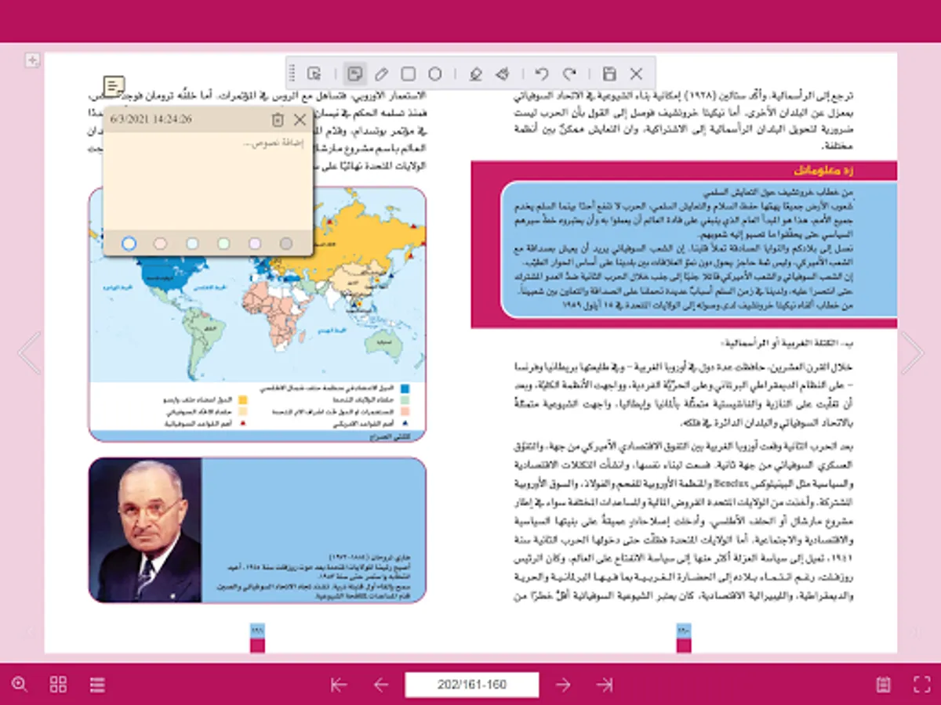Screen dimensions: 941x705
Task: Open the page thumbnails grid view
Action: click(58, 684)
